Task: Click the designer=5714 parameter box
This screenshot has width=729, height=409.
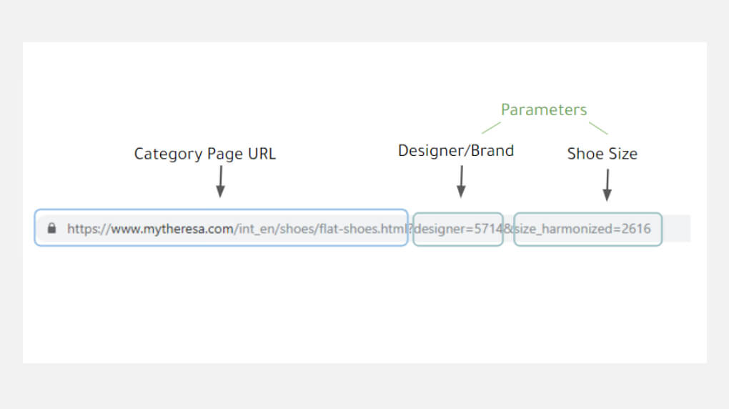Action: pos(458,229)
